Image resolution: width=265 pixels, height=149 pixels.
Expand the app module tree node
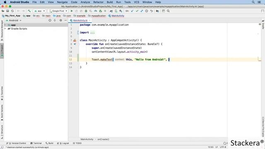coord(5,25)
